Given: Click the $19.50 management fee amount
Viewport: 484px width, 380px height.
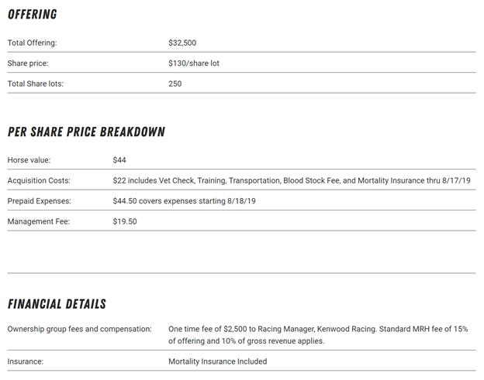Looking at the screenshot, I should click(124, 221).
